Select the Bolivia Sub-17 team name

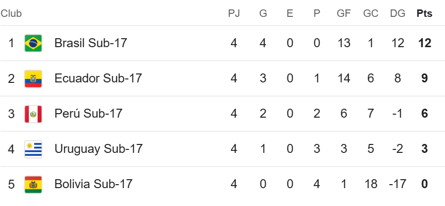[93, 184]
